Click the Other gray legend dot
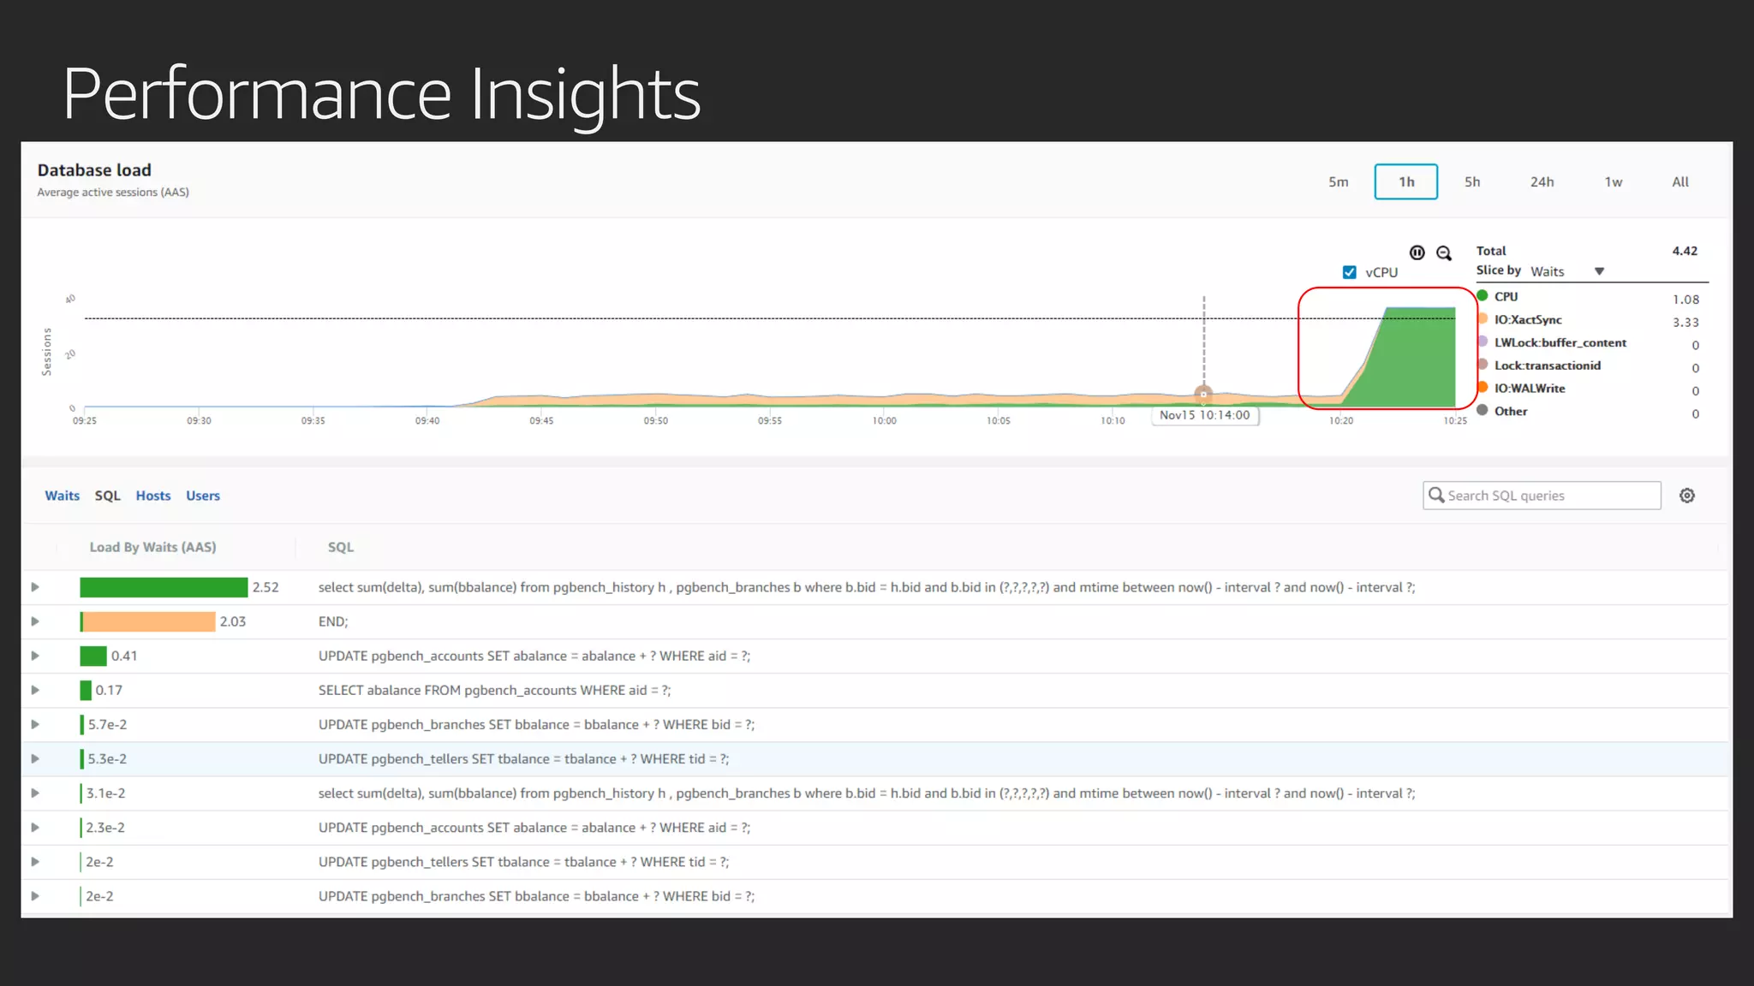 point(1483,410)
